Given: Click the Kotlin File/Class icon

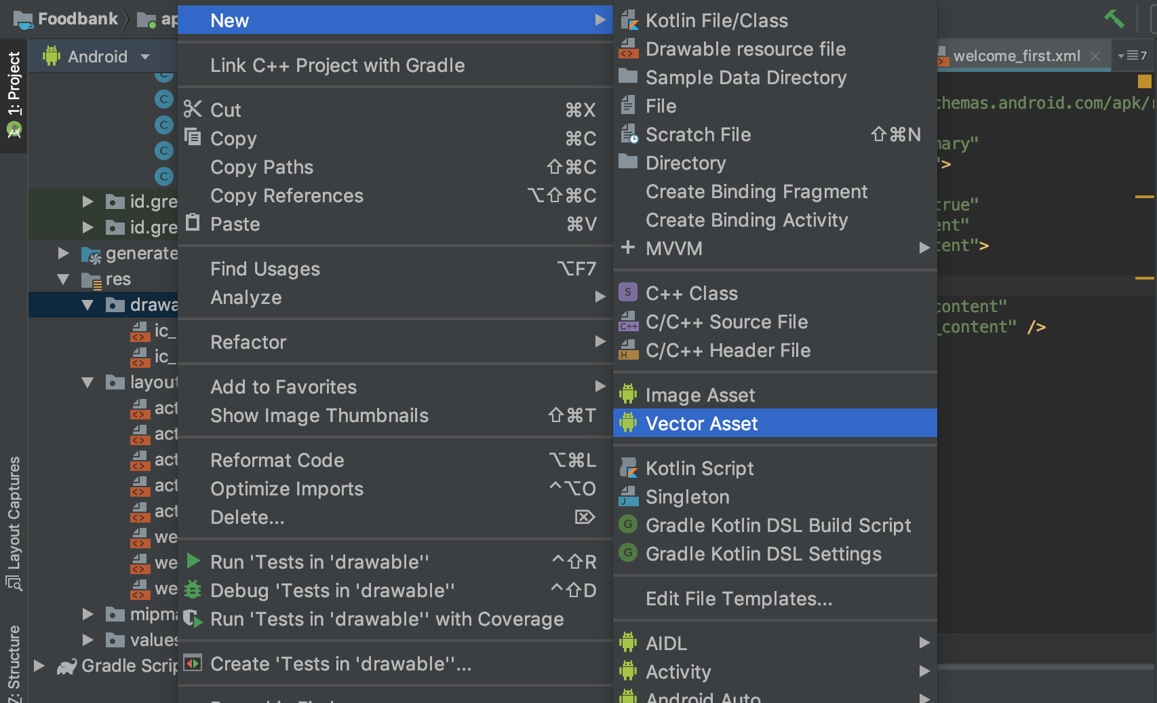Looking at the screenshot, I should [x=629, y=20].
